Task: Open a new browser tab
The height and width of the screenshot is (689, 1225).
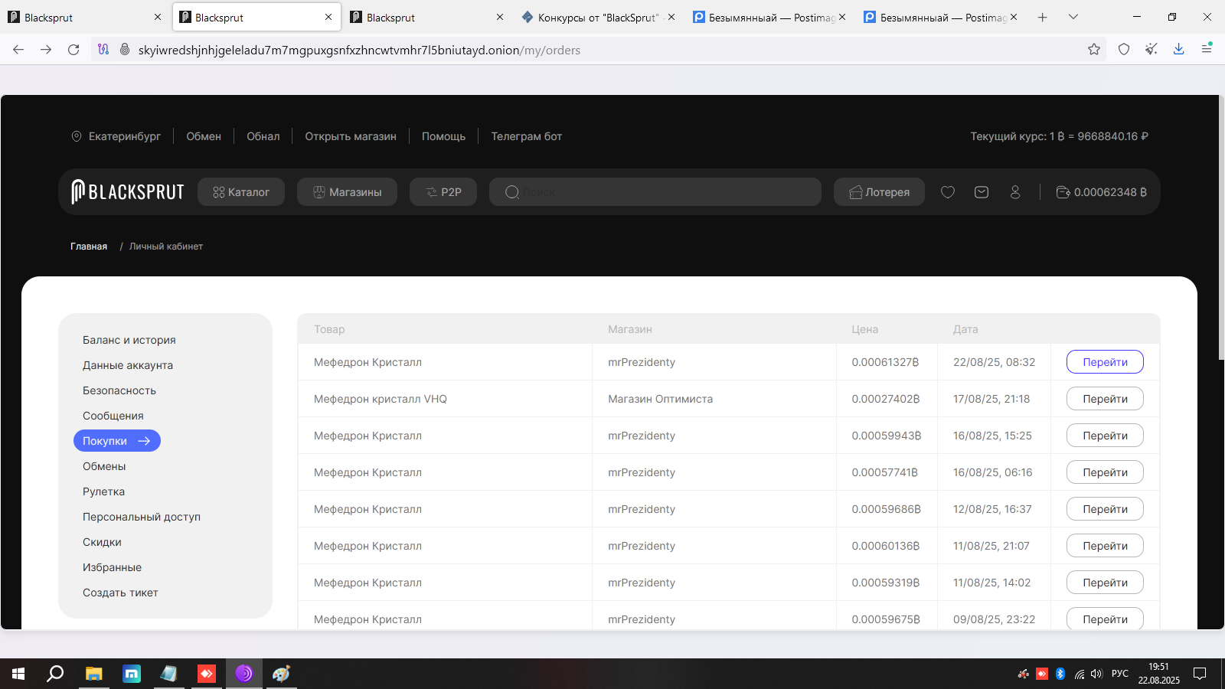Action: coord(1043,17)
